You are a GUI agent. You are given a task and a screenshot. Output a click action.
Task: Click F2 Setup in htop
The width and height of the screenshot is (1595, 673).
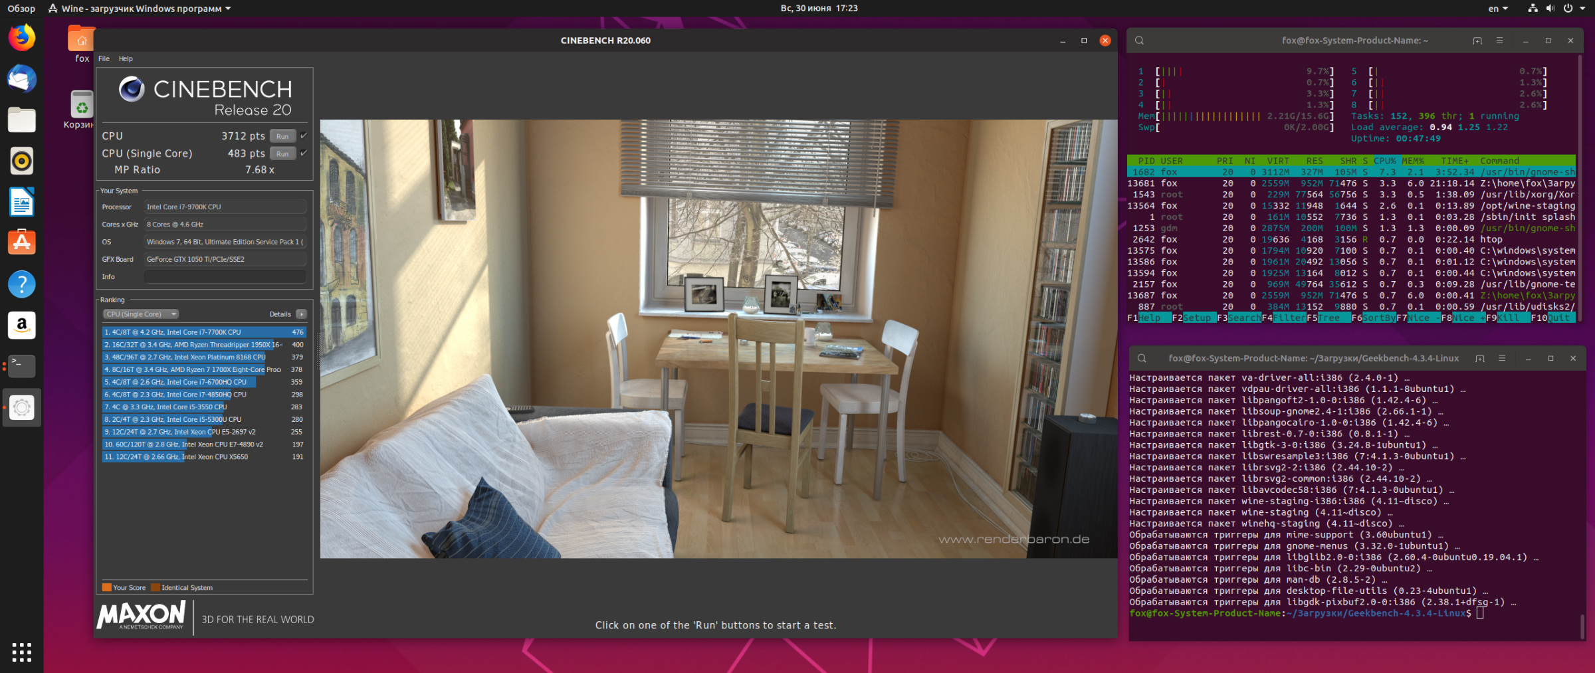point(1194,318)
